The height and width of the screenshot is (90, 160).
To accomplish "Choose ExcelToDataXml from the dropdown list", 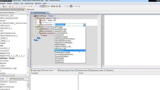I will 70,33.
